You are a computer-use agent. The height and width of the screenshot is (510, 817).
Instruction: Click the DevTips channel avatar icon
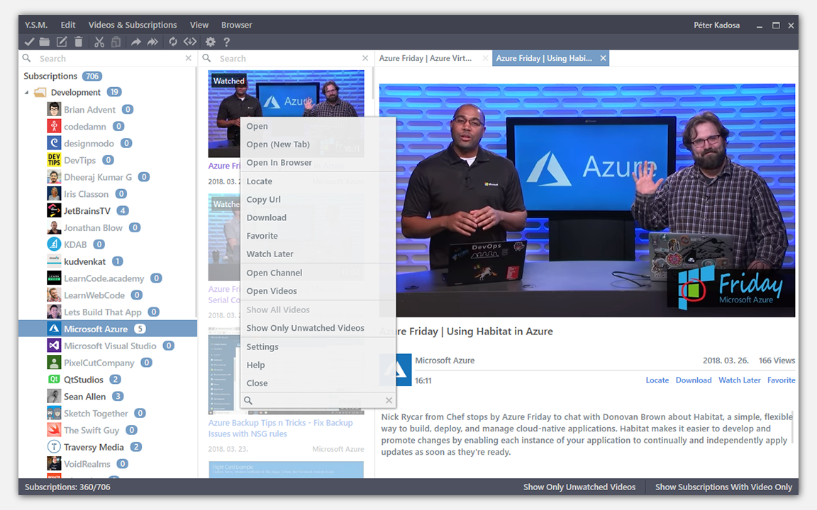pos(54,160)
